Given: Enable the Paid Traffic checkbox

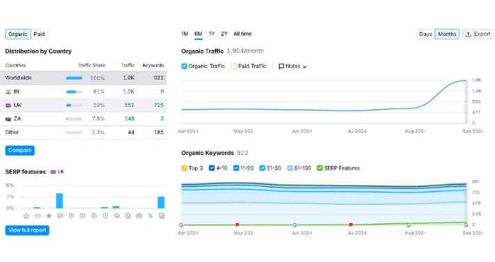Looking at the screenshot, I should point(234,66).
